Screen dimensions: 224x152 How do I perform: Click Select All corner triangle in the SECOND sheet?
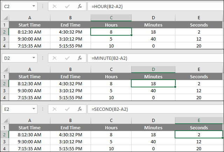coord(6,121)
